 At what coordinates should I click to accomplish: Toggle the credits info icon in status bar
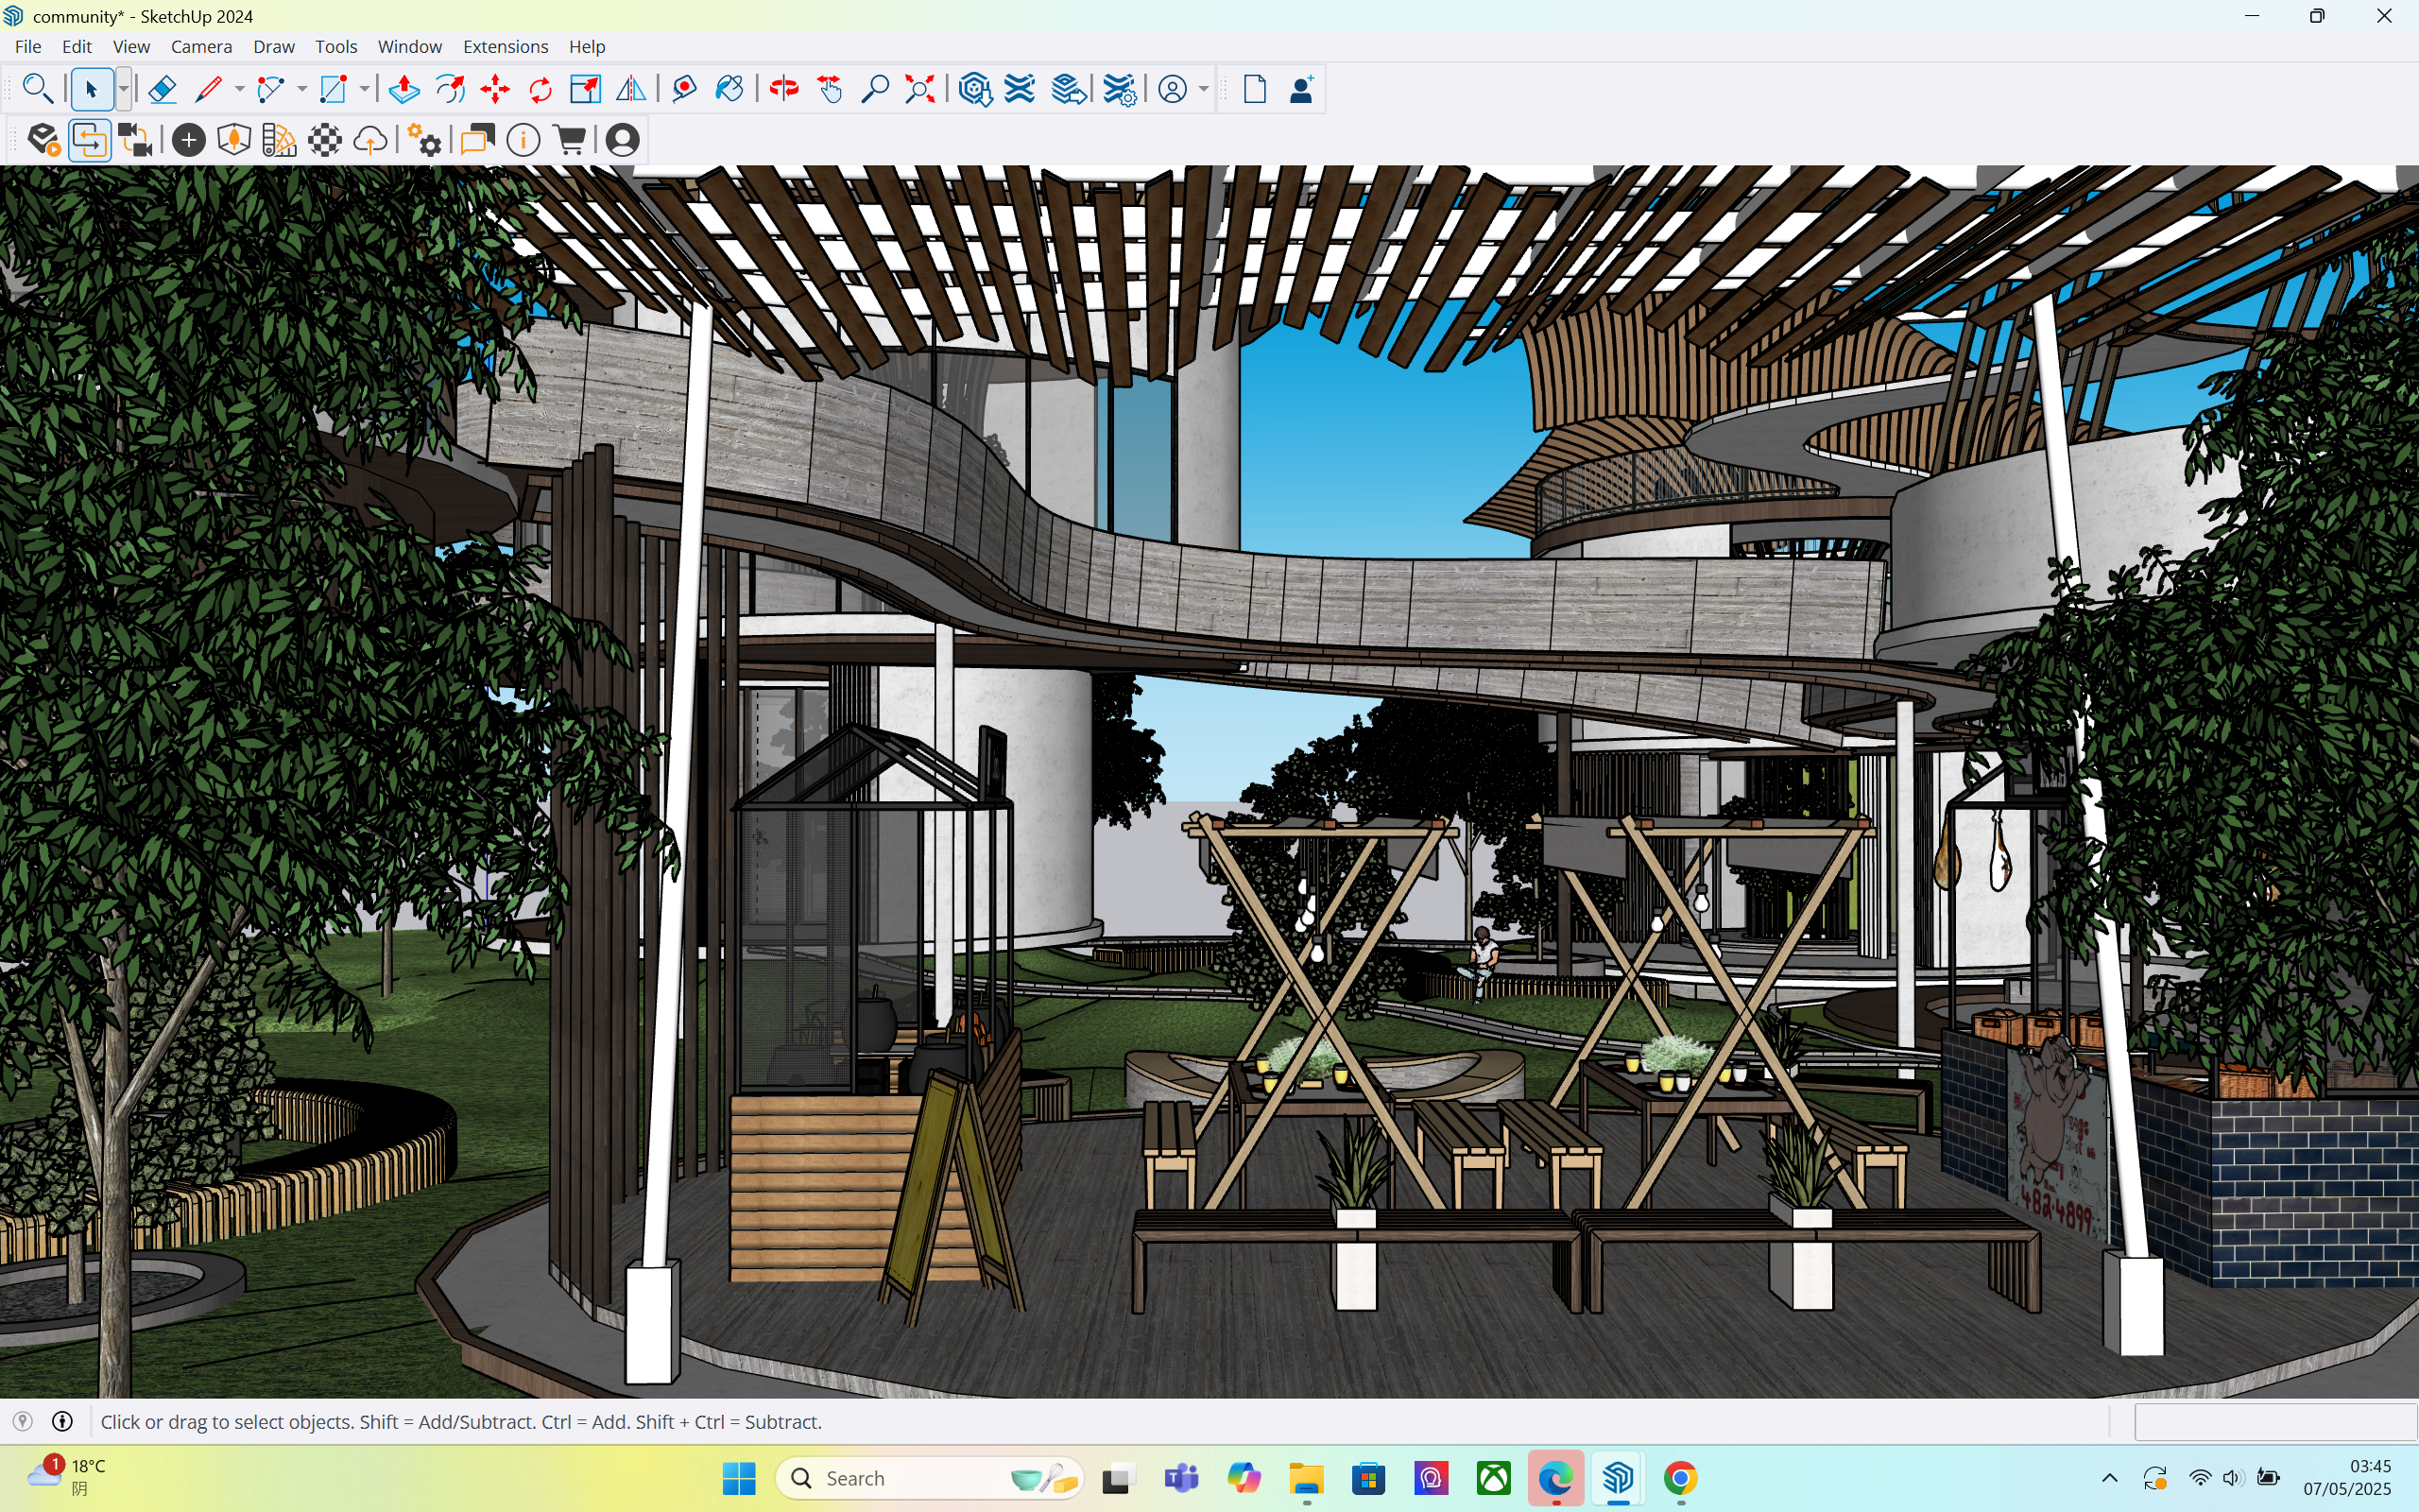[62, 1421]
